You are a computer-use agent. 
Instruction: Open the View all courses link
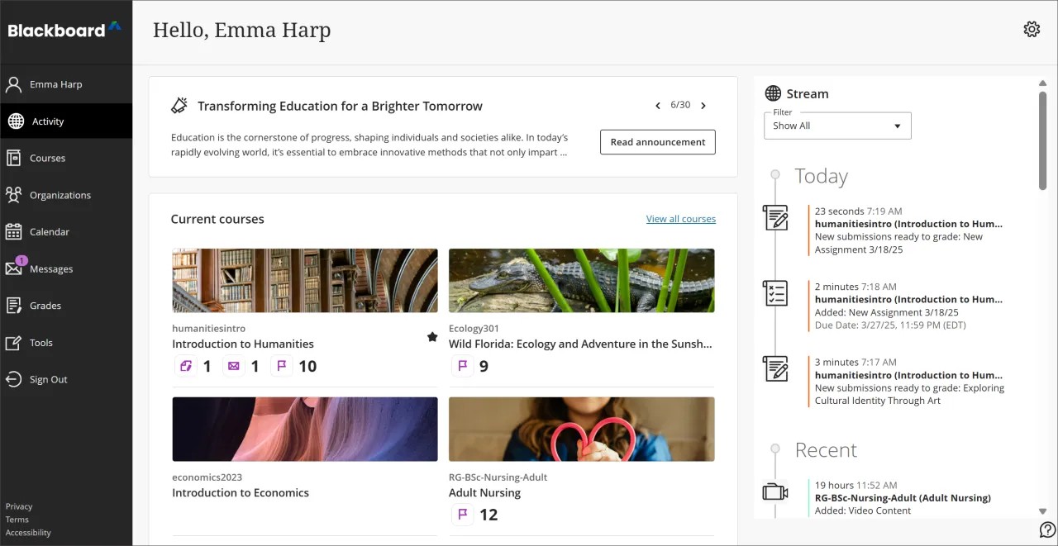click(x=681, y=218)
